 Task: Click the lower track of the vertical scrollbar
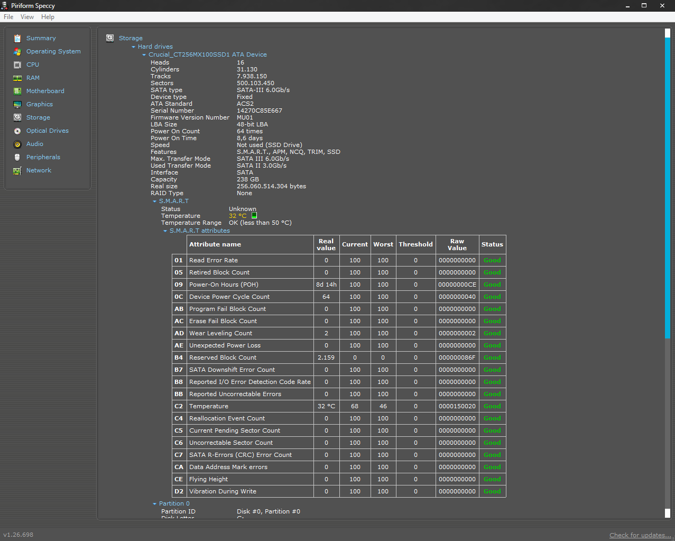(x=667, y=423)
